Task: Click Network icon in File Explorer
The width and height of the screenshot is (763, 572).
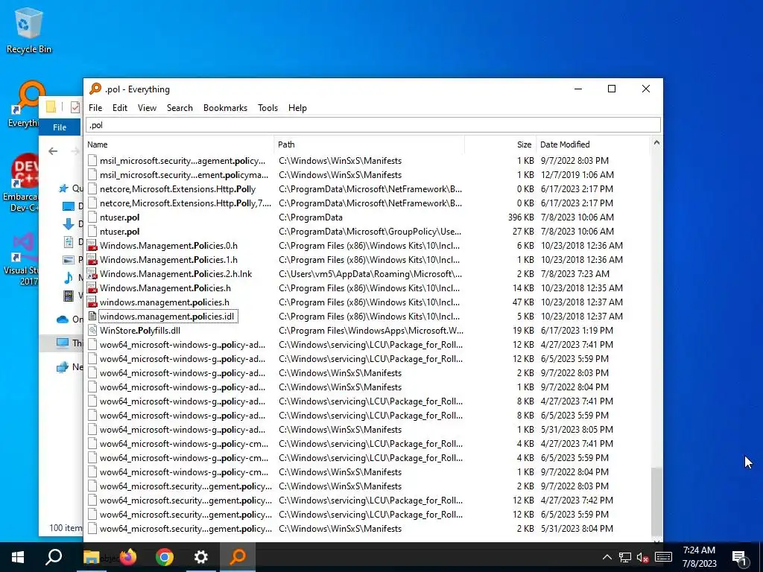Action: [63, 367]
